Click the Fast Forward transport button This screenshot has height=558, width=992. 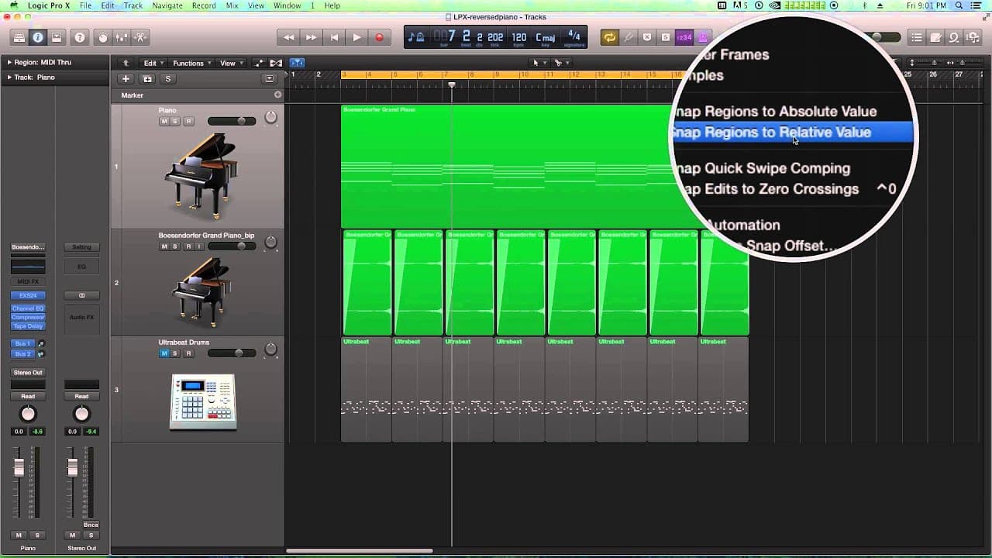(x=311, y=37)
